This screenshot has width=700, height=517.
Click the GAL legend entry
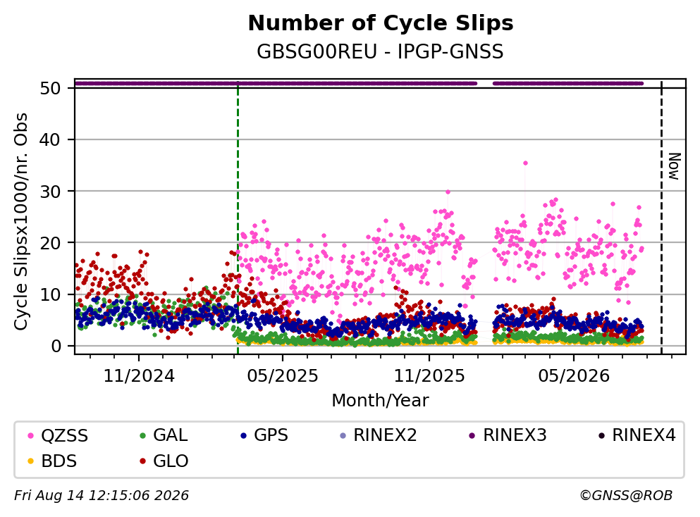[x=164, y=435]
